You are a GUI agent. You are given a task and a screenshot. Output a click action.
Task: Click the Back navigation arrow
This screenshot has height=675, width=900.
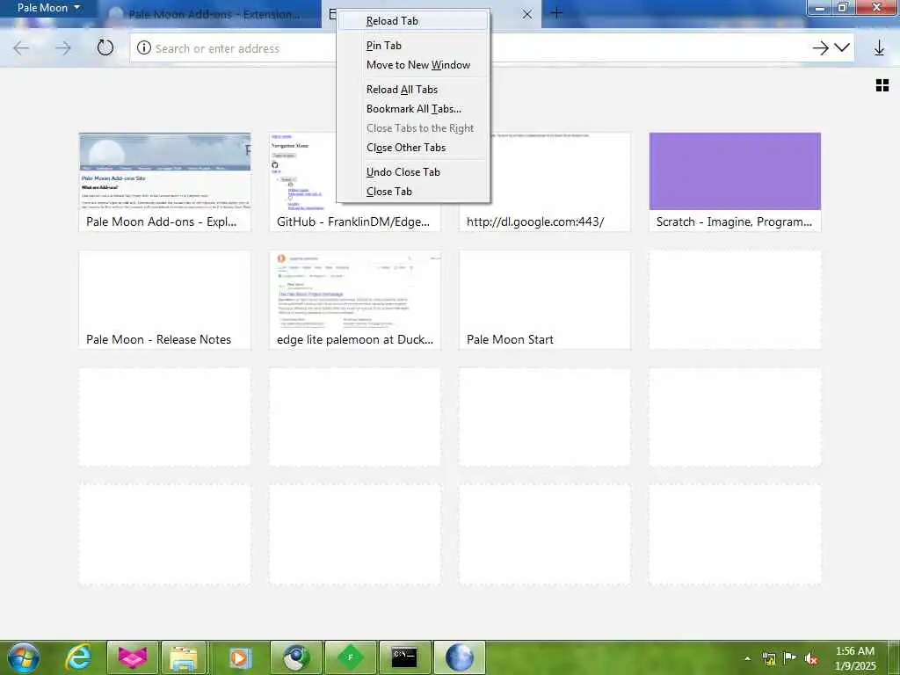21,48
